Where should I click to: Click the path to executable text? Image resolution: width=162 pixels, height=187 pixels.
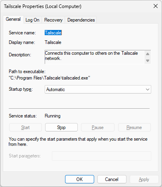click(49, 78)
